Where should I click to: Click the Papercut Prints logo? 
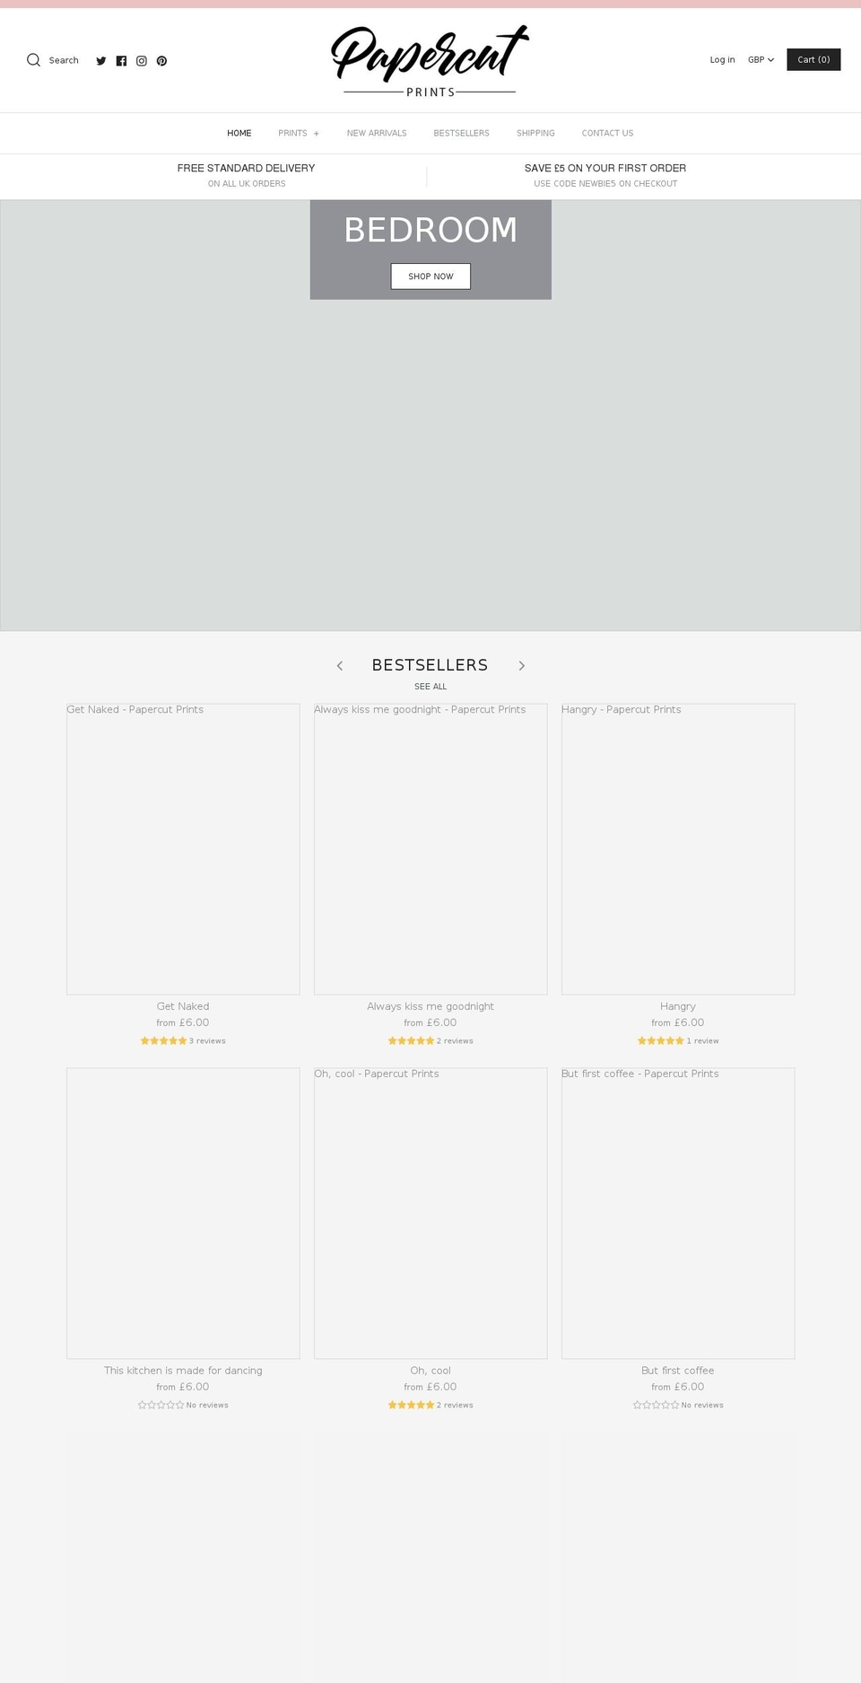430,61
